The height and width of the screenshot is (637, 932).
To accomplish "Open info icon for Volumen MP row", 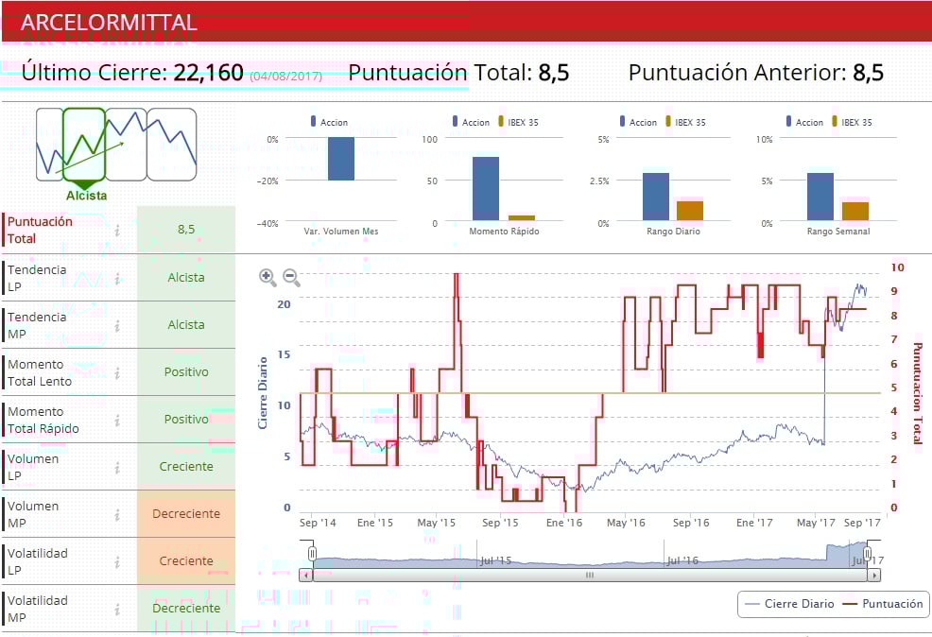I will tap(117, 514).
